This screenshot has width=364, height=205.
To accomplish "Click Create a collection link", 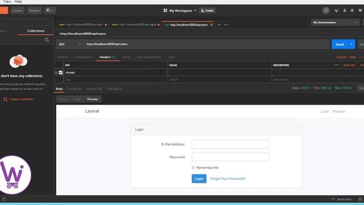I will 19,99.
